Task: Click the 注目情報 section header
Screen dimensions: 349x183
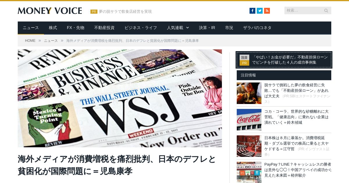Action: pyautogui.click(x=284, y=75)
